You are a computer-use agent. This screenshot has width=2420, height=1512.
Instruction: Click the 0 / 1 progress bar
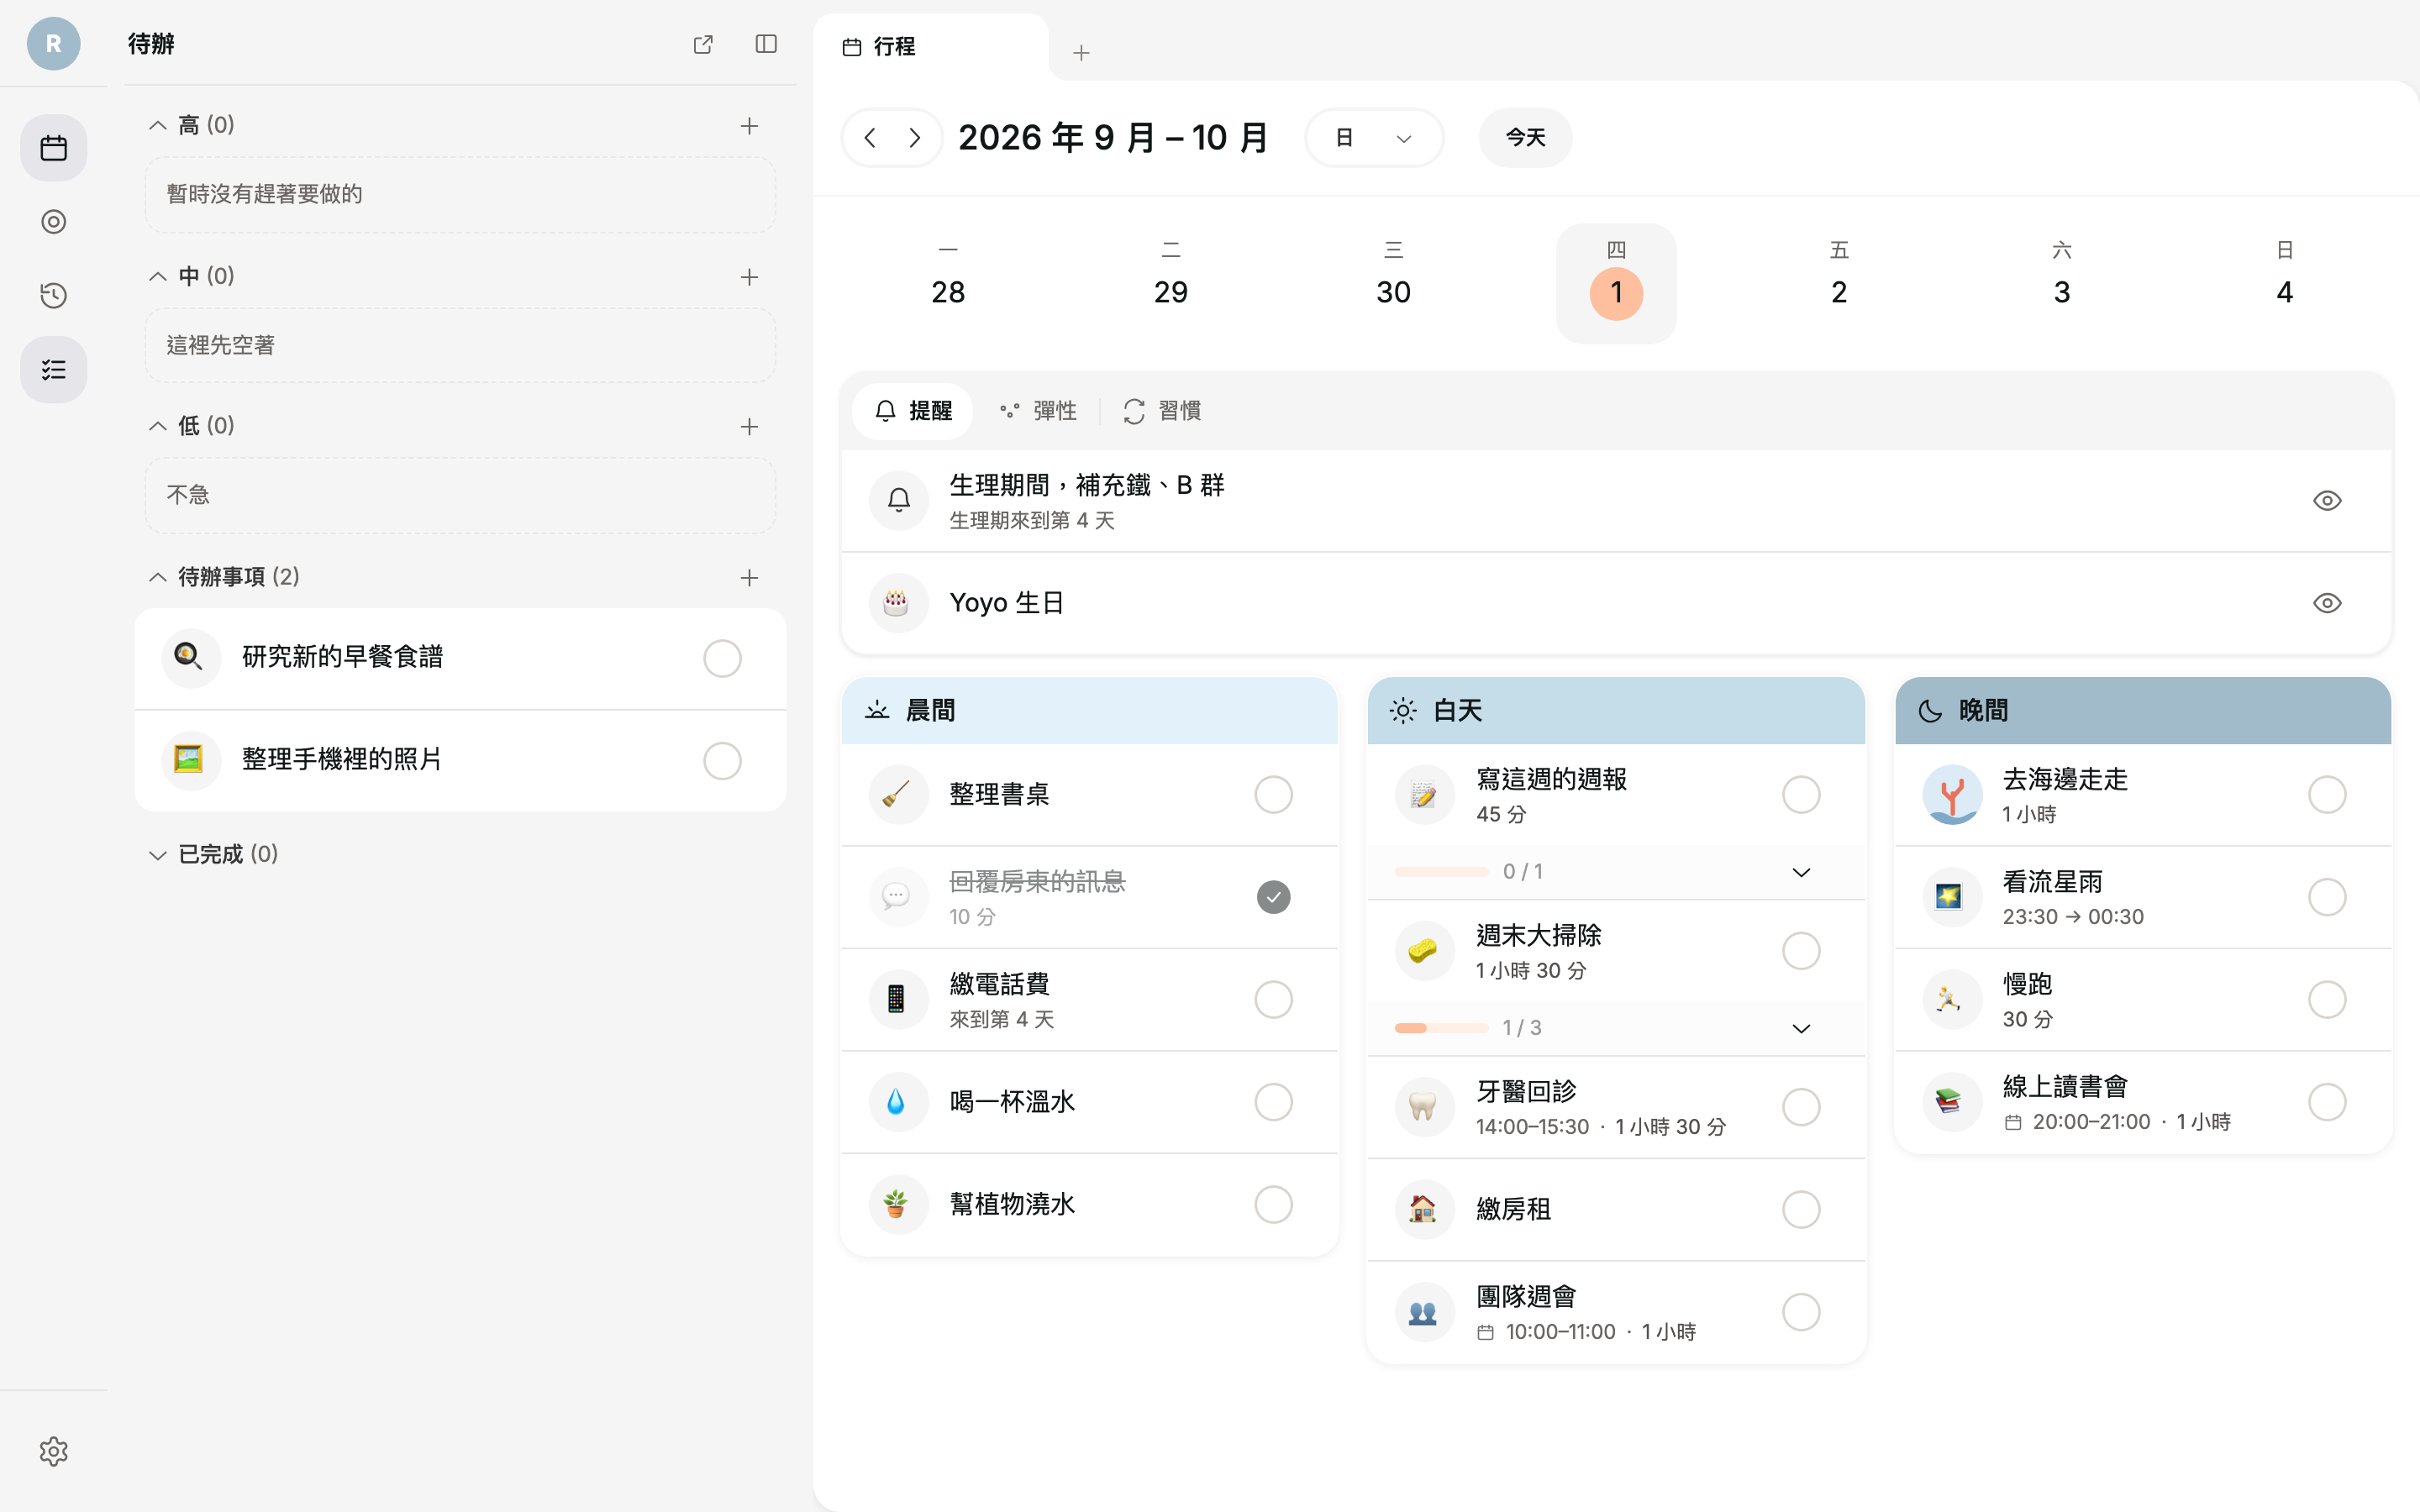(1441, 872)
